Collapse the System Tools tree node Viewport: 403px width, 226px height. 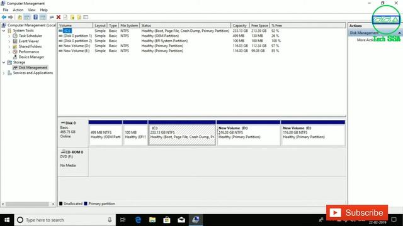[x=4, y=31]
